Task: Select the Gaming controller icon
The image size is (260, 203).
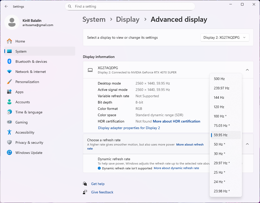Action: click(9, 122)
